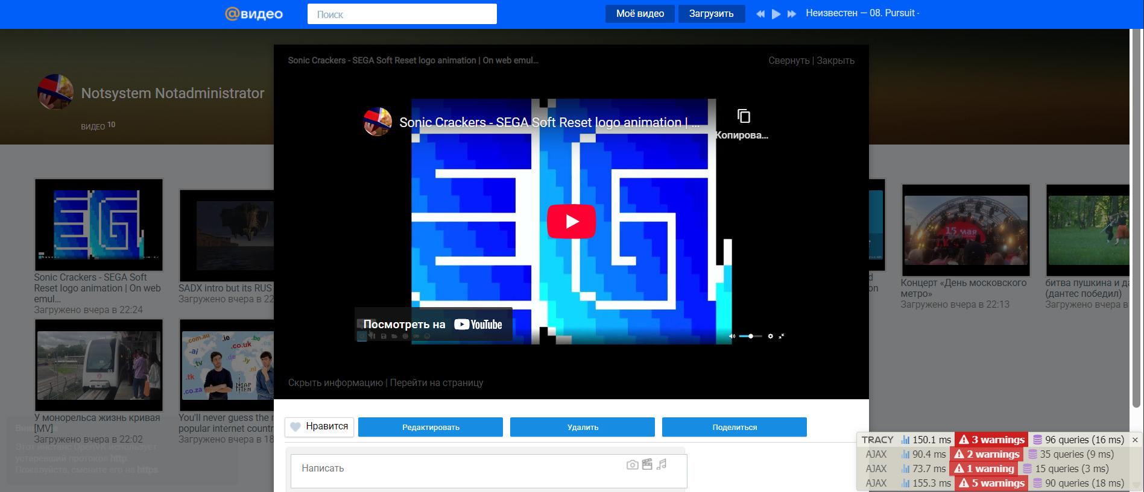Click the '35 queries (9 ms)' debug panel
The image size is (1144, 492).
(x=1070, y=454)
